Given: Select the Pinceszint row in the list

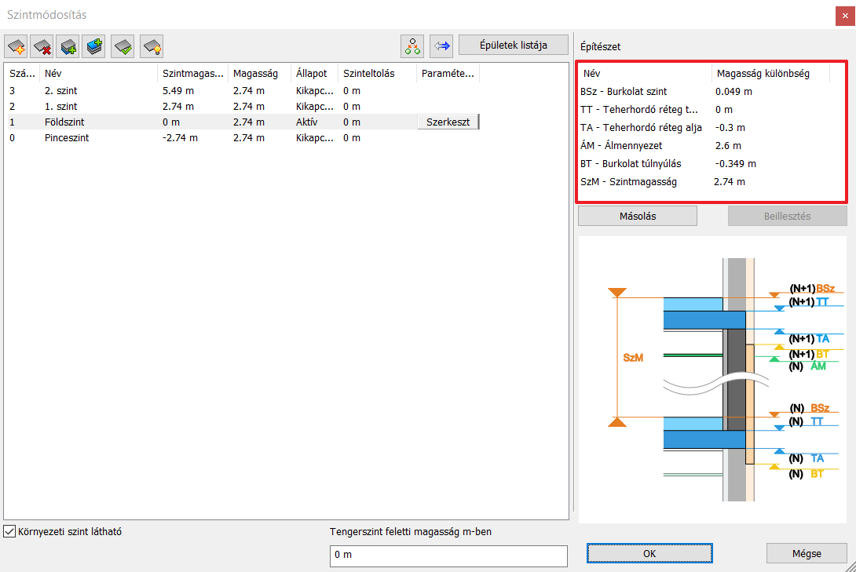Looking at the screenshot, I should (x=67, y=138).
